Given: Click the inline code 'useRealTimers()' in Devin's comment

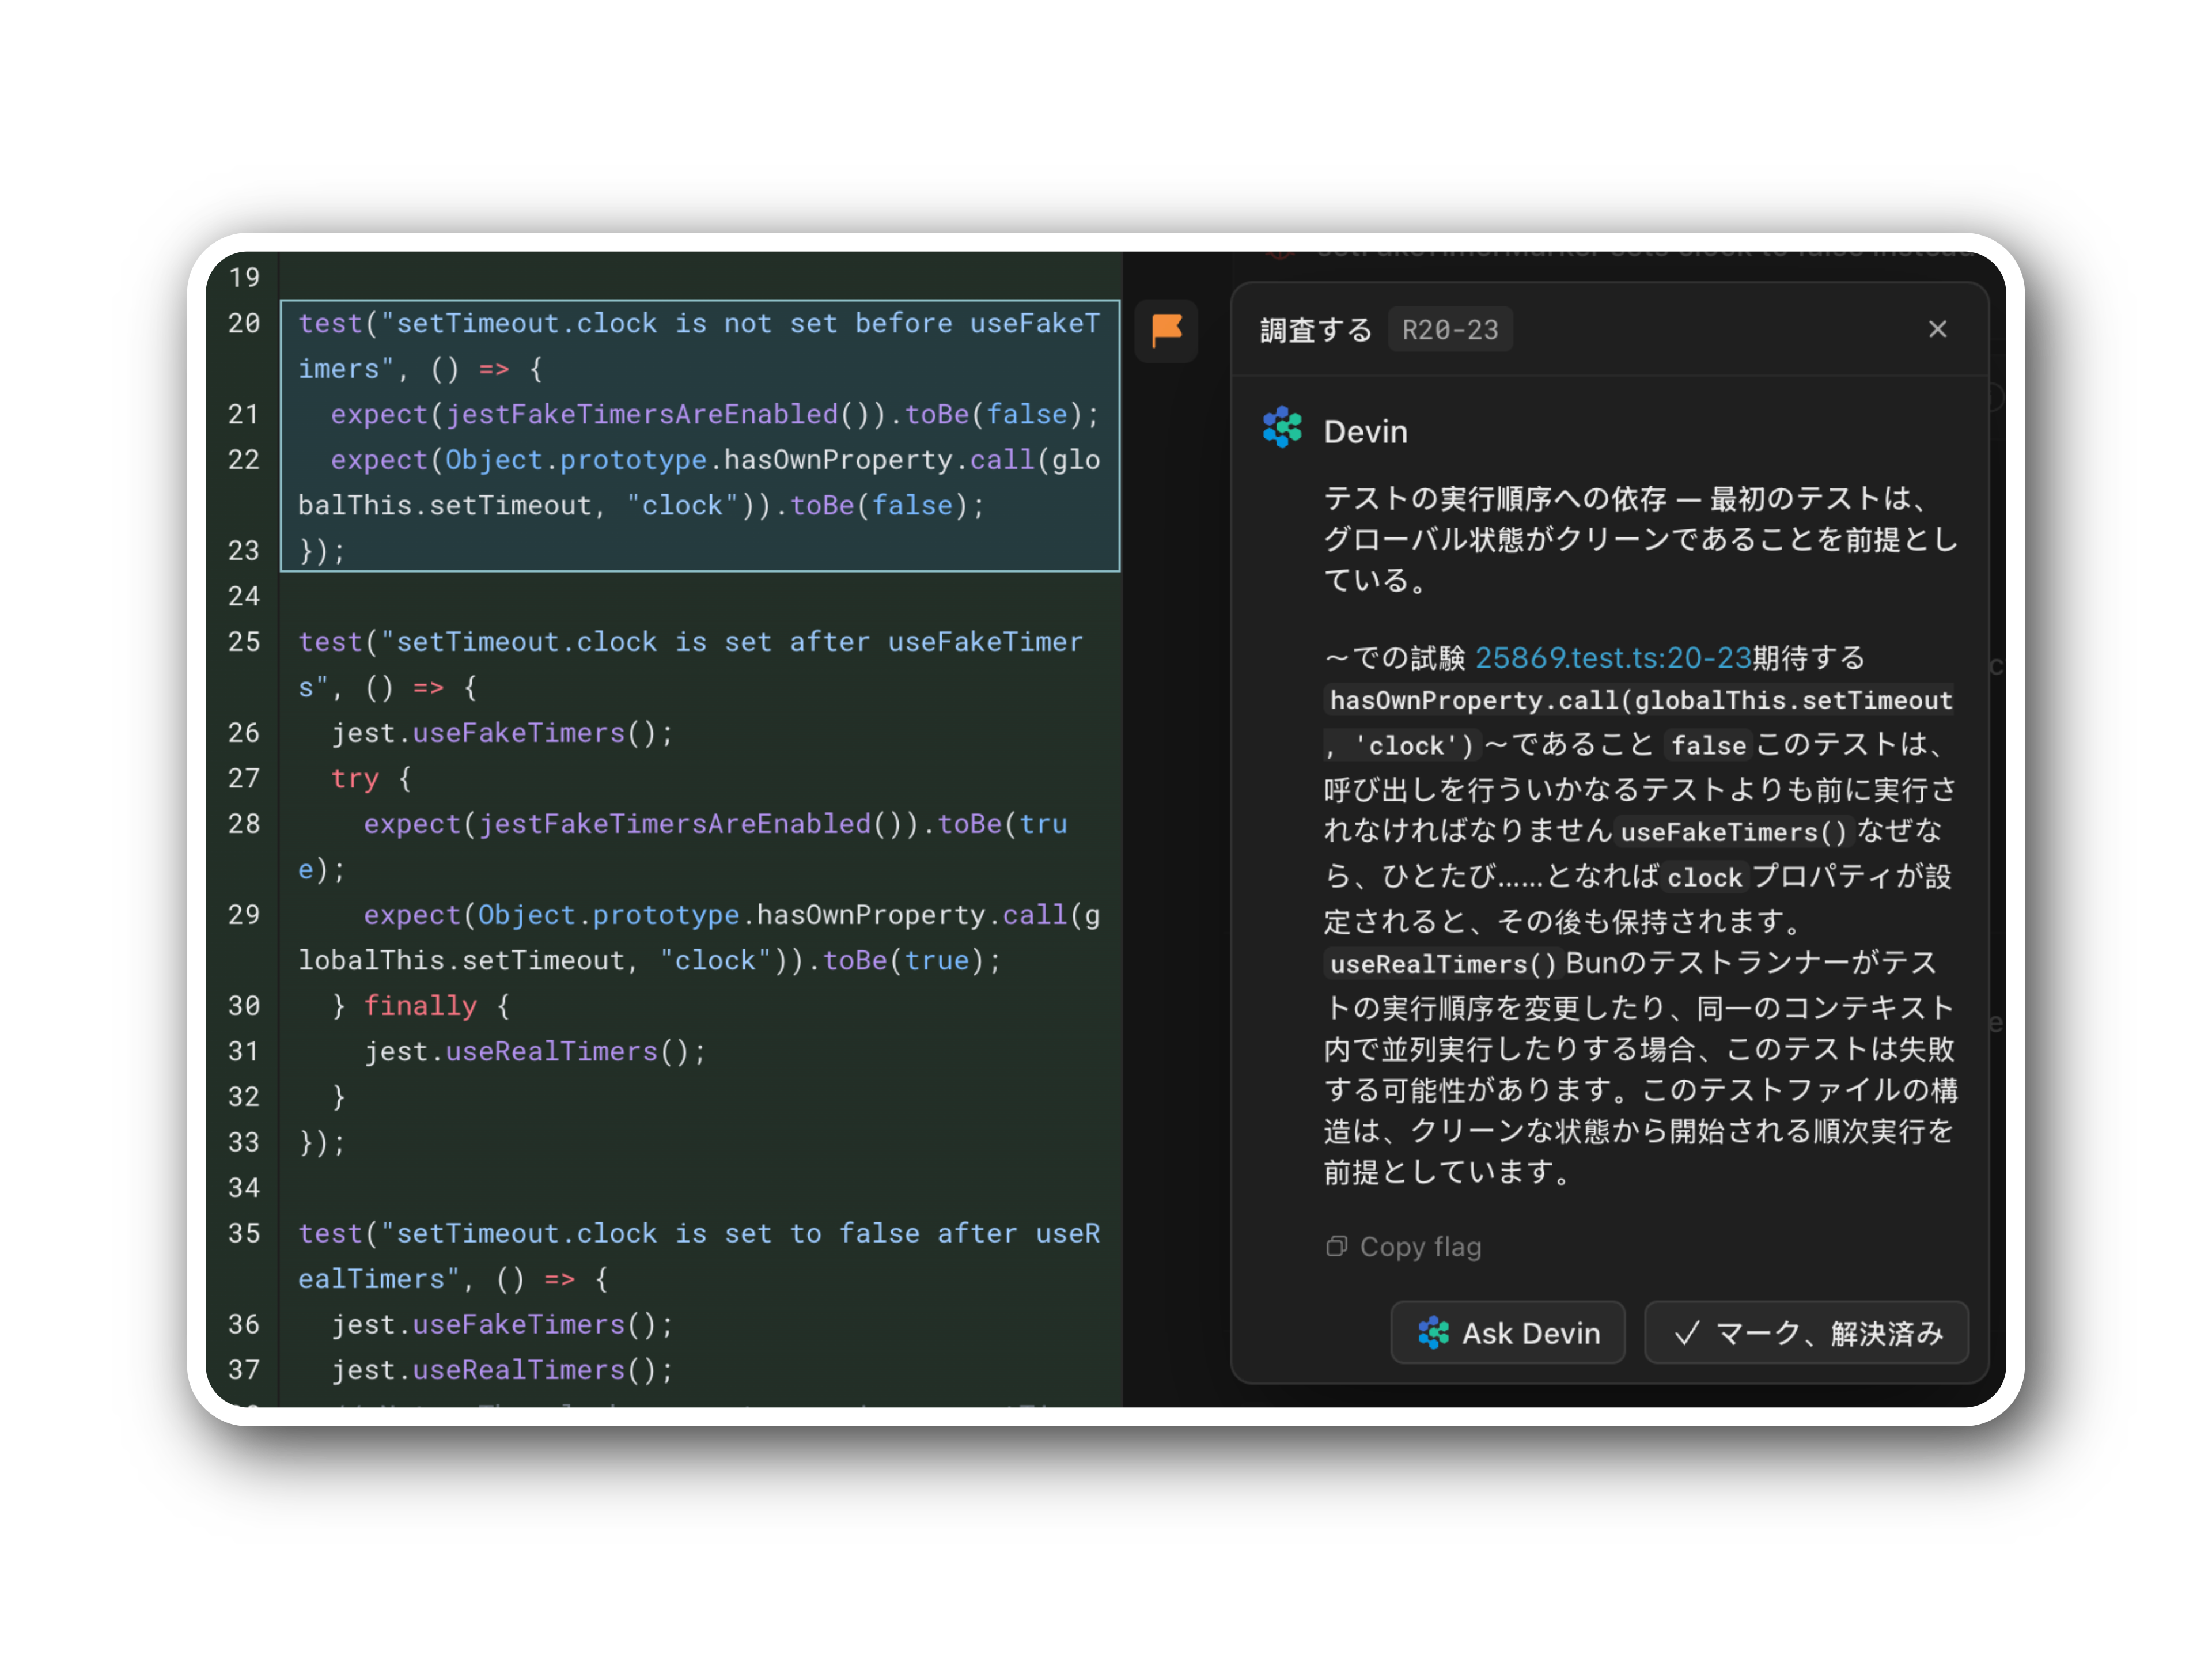Looking at the screenshot, I should (1443, 964).
